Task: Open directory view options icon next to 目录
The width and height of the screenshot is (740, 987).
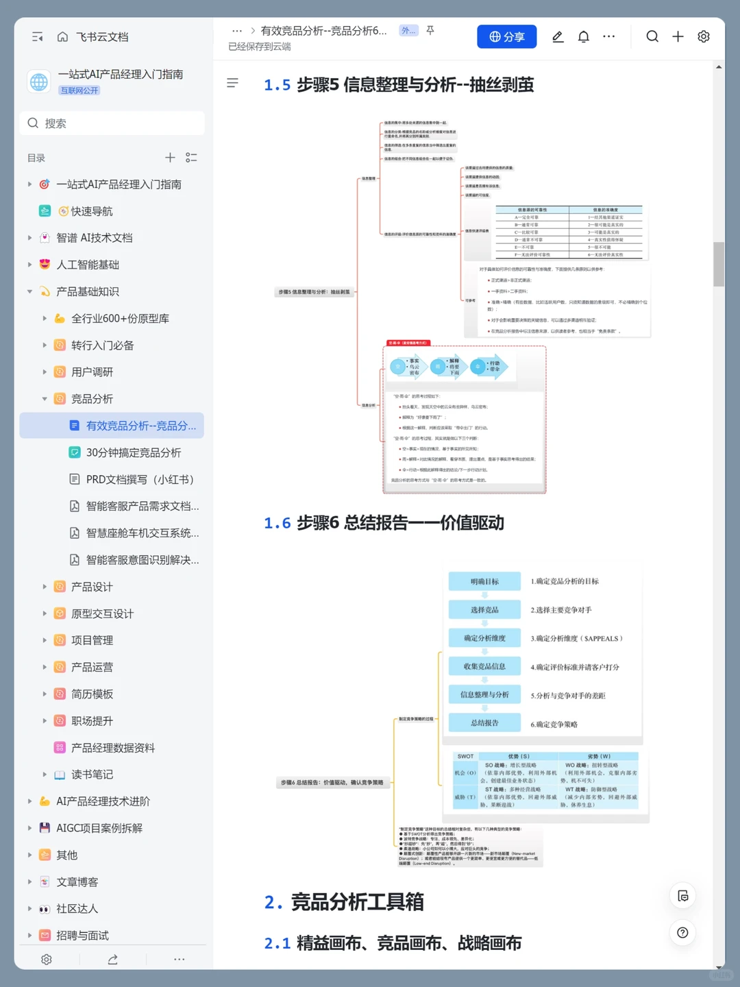Action: 192,158
